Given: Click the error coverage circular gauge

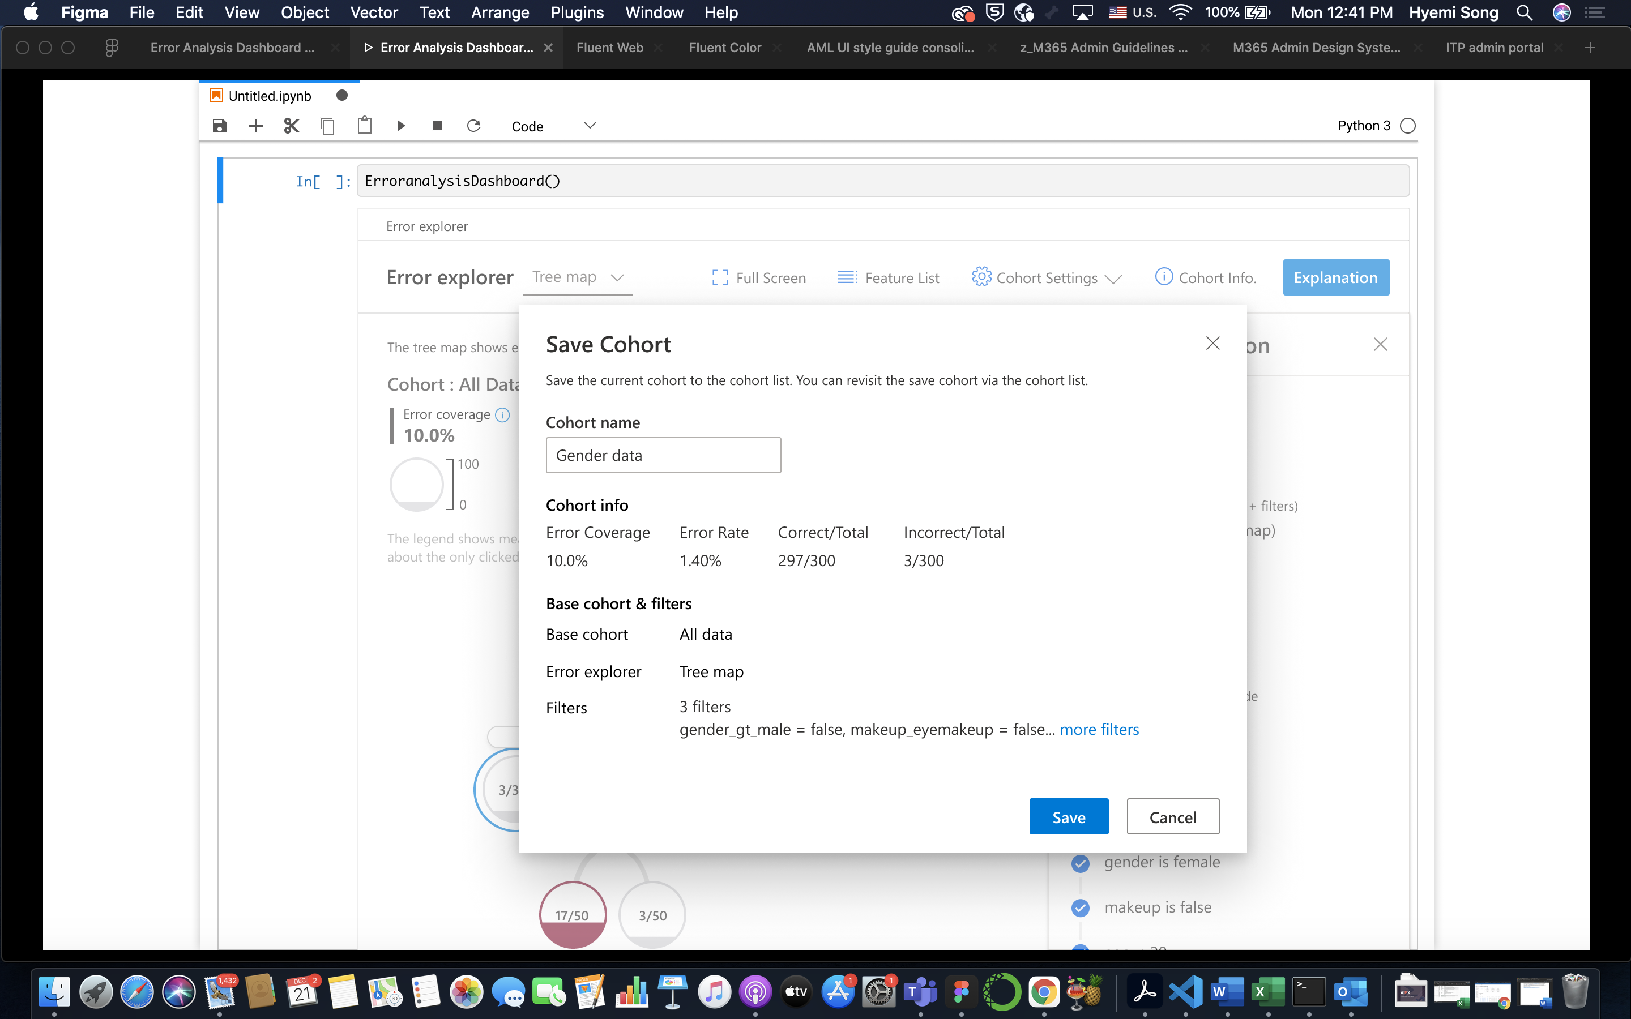Looking at the screenshot, I should click(417, 484).
